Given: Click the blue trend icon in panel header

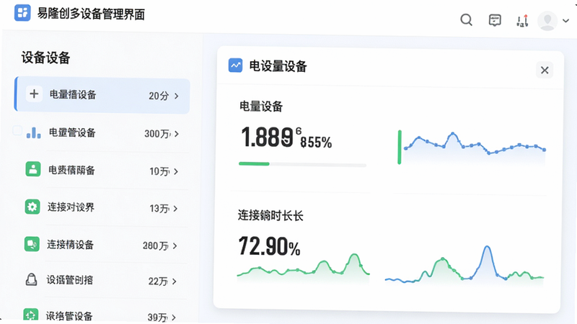Looking at the screenshot, I should coord(236,66).
